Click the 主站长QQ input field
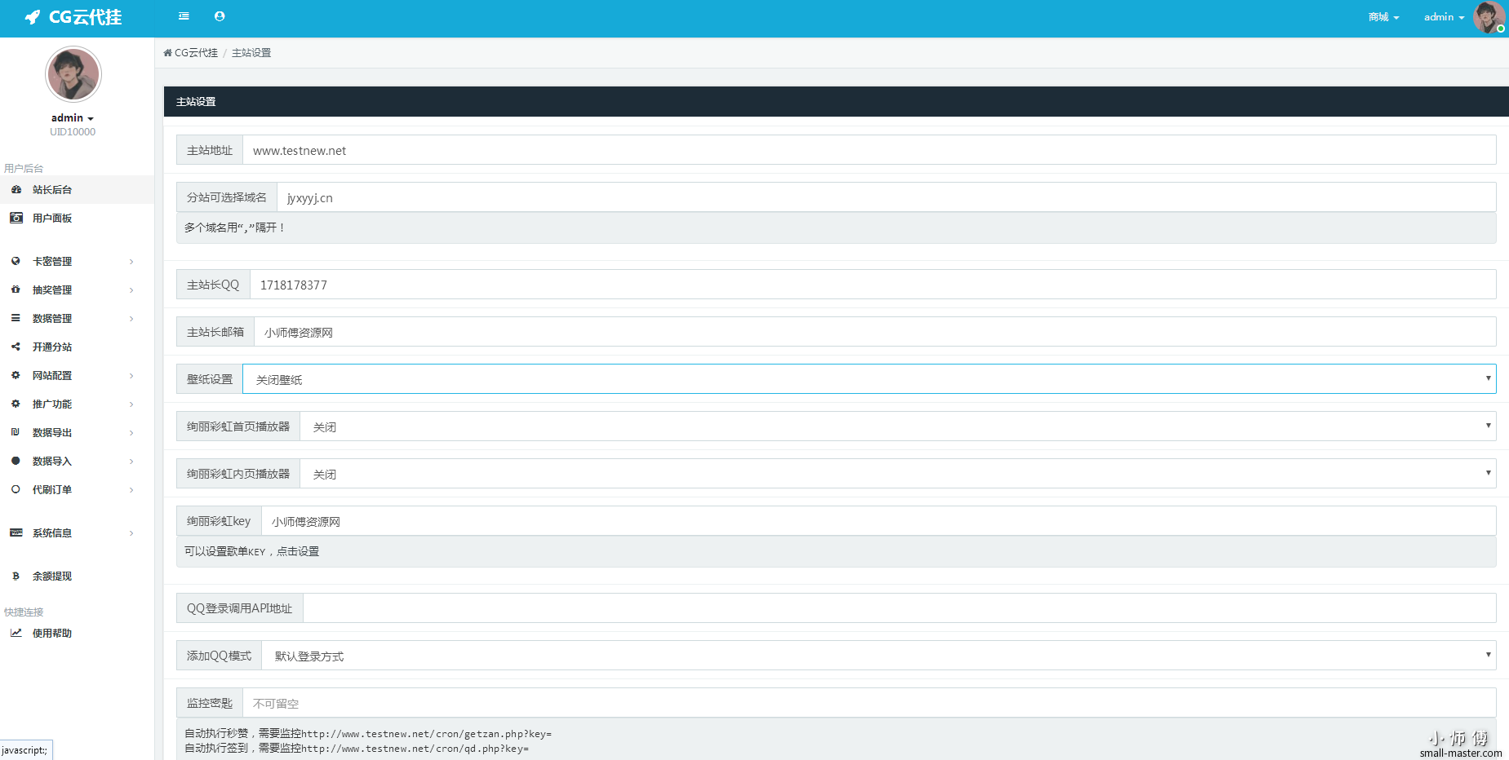 pyautogui.click(x=873, y=285)
